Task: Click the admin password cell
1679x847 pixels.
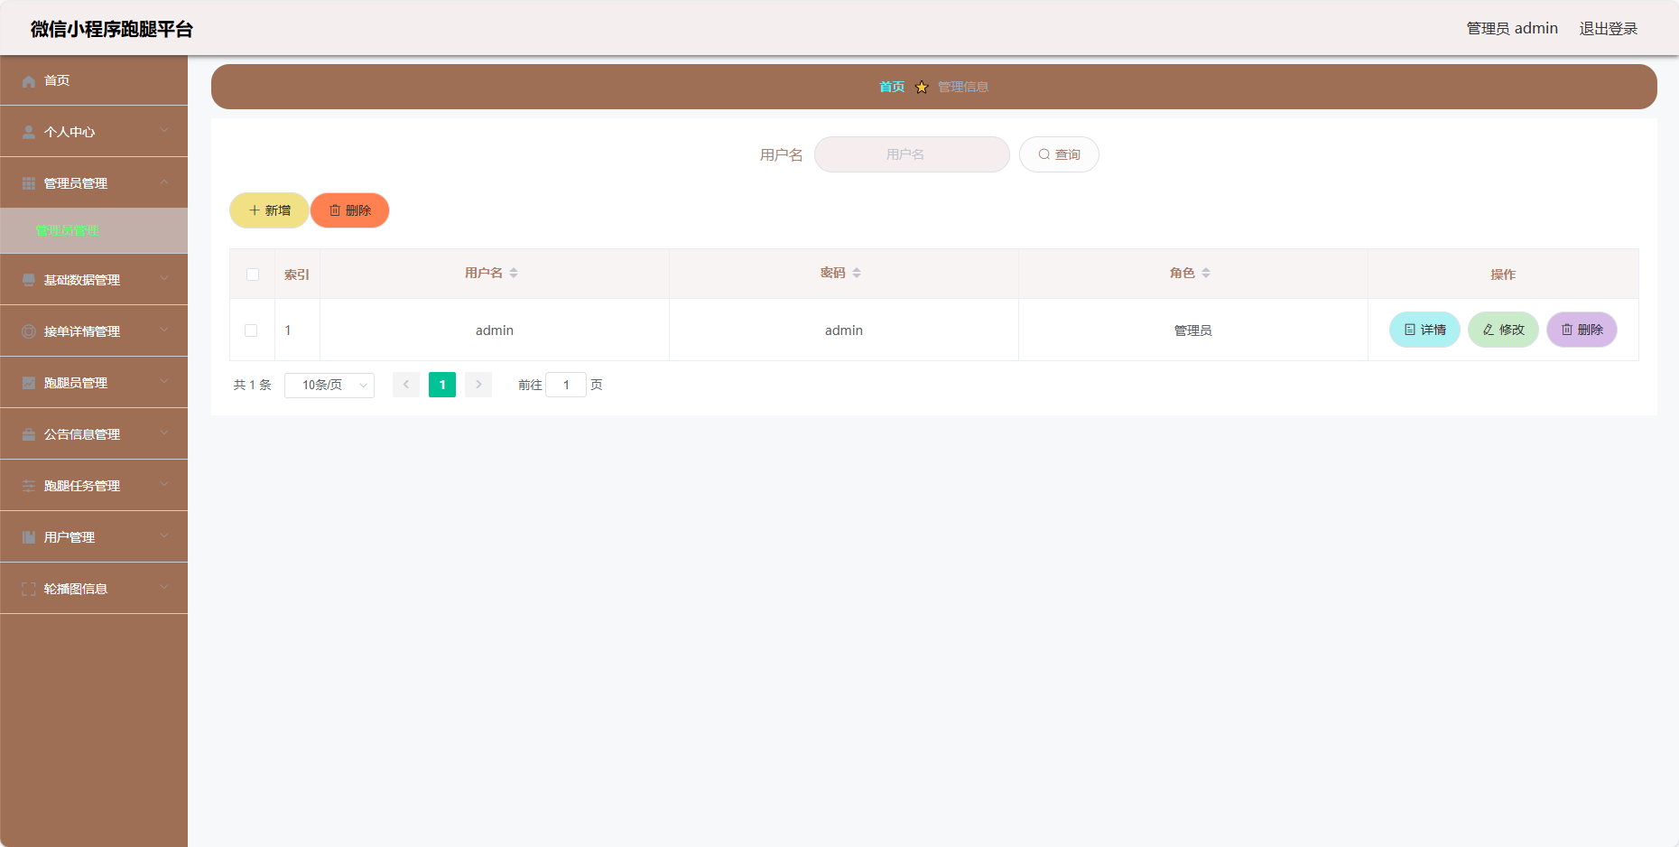Action: 844,330
